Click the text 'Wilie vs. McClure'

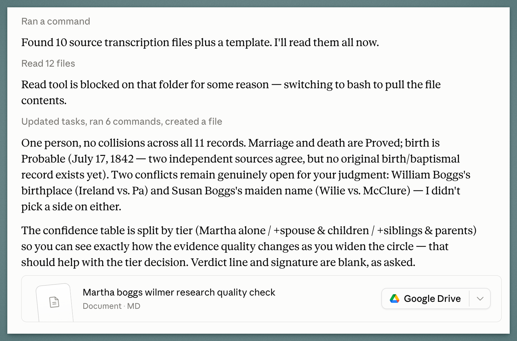(363, 191)
